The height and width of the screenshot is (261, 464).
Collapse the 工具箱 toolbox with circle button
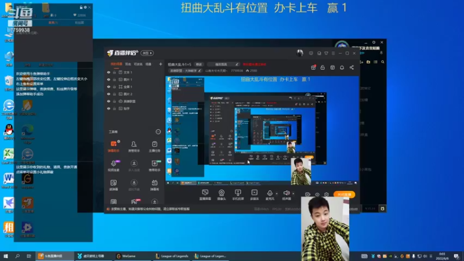(158, 132)
